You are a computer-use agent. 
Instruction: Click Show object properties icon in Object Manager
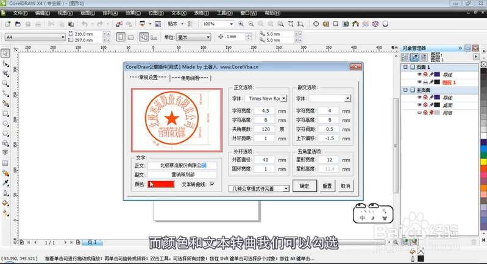coord(405,57)
